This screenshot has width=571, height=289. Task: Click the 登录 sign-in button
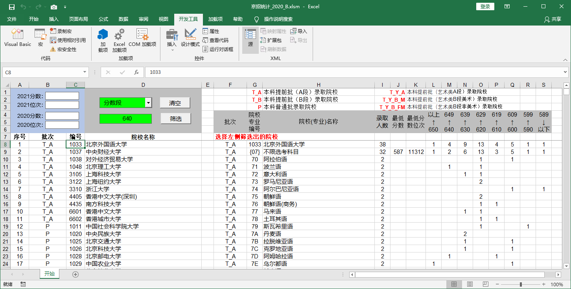coord(485,6)
